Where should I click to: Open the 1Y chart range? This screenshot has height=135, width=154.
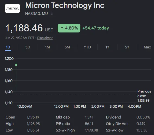107,47
